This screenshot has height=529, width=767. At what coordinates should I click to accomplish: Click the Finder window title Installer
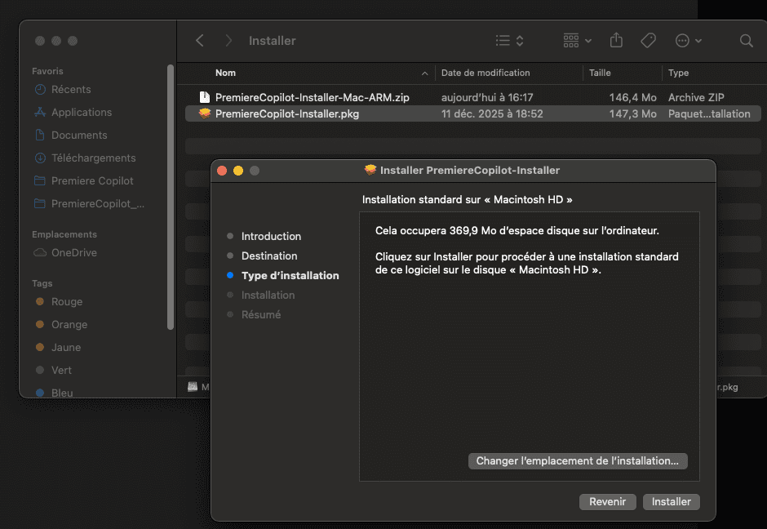click(x=272, y=41)
